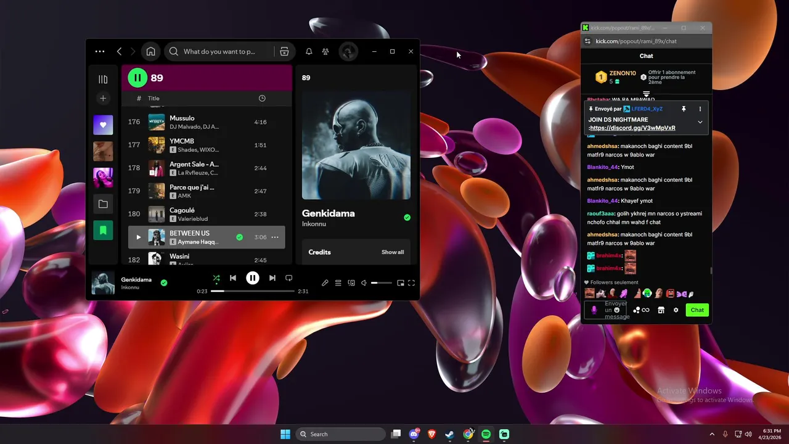Enter Spotify full screen mode
The height and width of the screenshot is (444, 789).
coord(411,283)
